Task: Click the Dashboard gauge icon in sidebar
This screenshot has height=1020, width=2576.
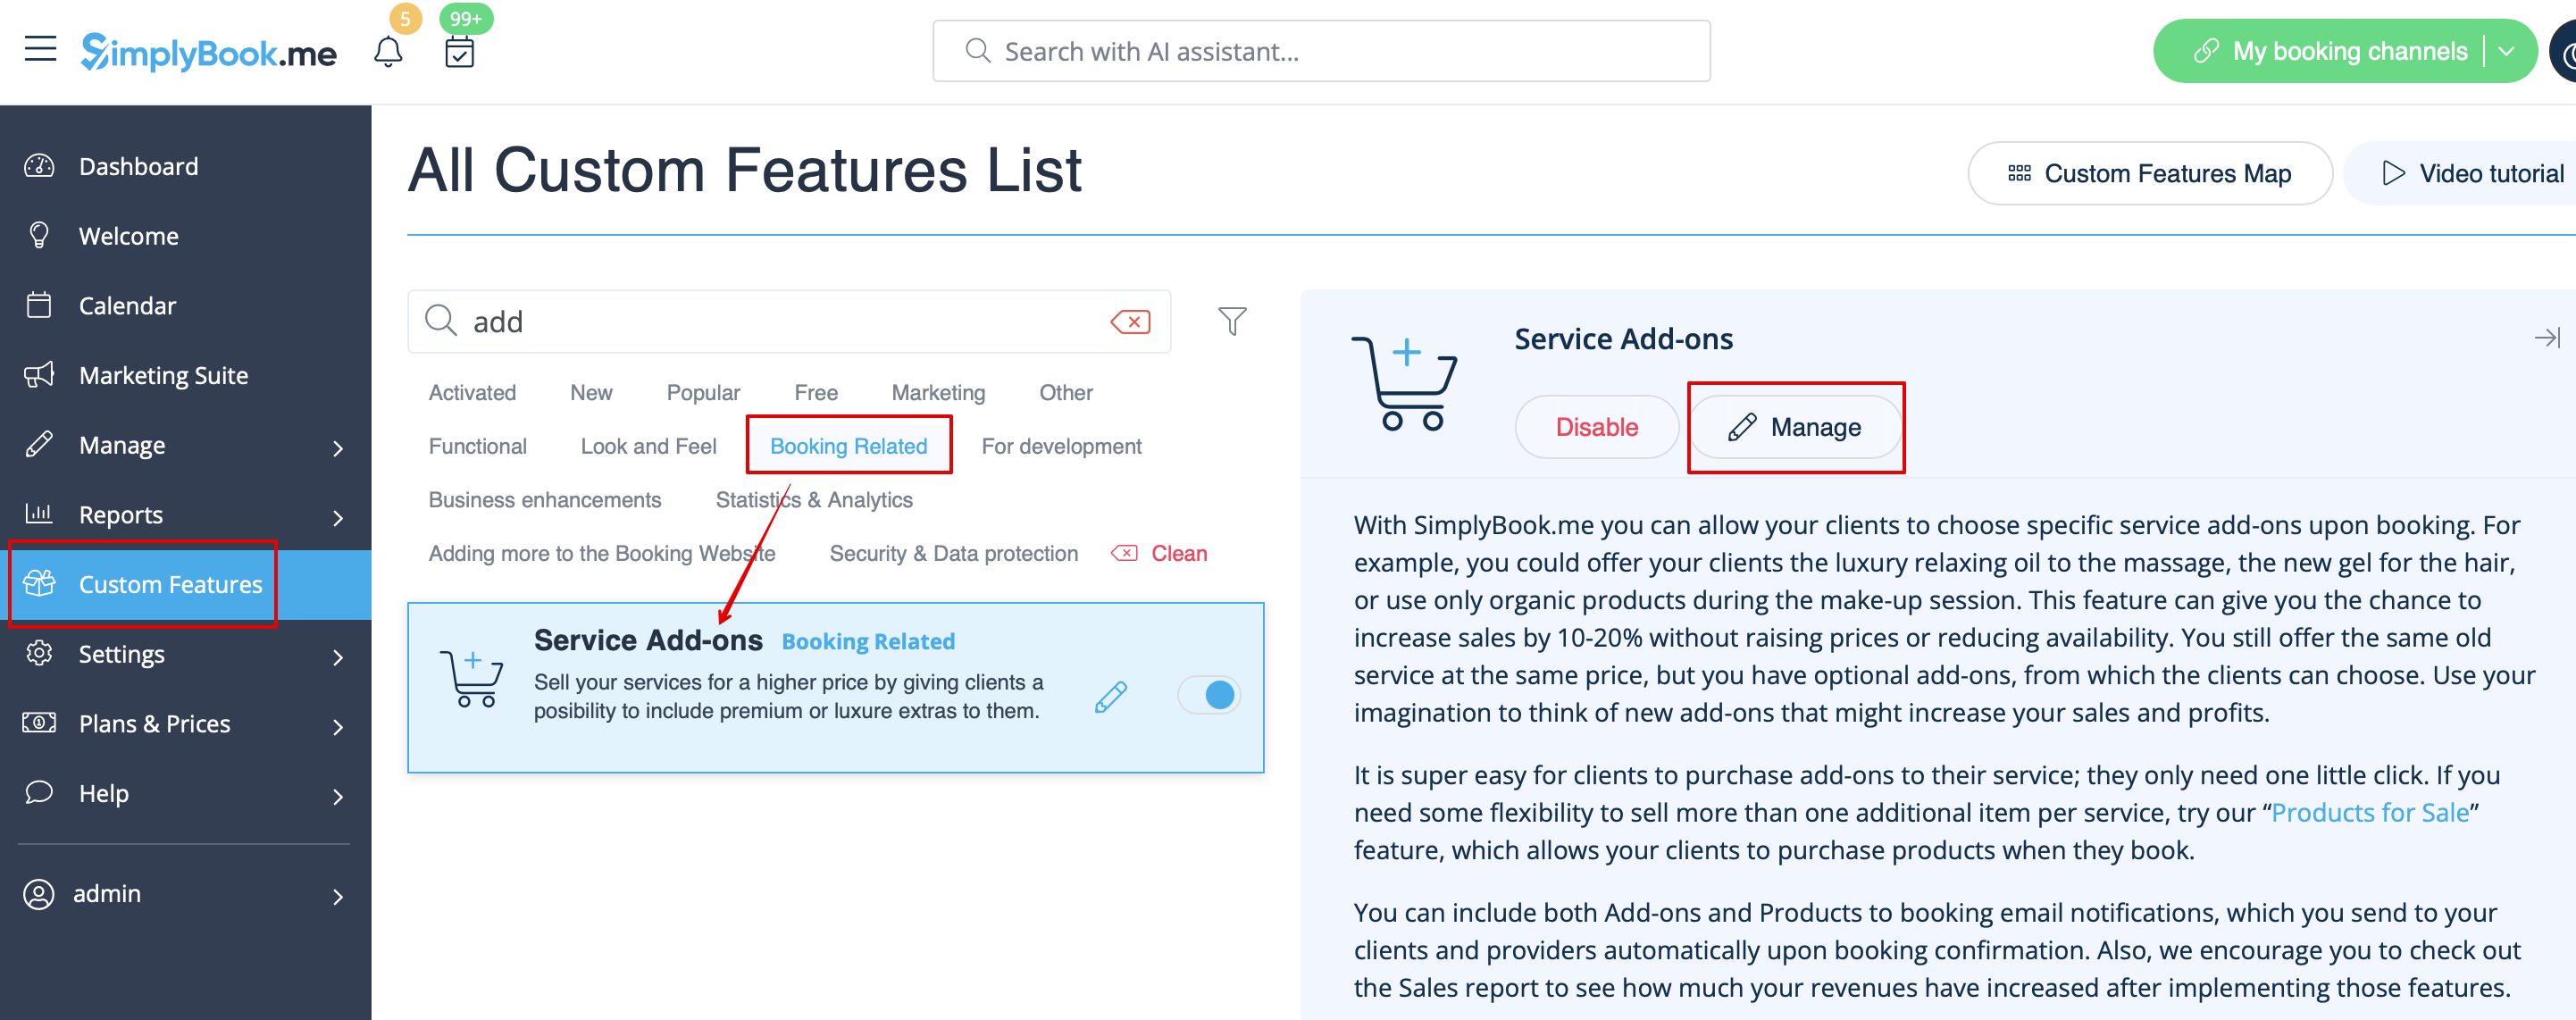Action: 39,166
